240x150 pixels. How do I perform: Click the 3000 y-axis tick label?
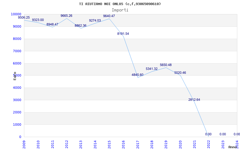click(x=17, y=100)
